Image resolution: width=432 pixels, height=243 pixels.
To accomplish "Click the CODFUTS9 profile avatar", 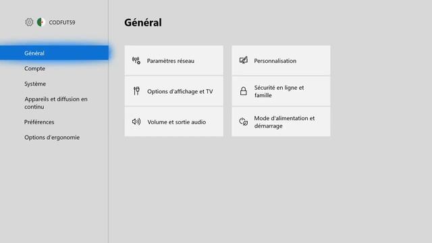I will click(41, 22).
